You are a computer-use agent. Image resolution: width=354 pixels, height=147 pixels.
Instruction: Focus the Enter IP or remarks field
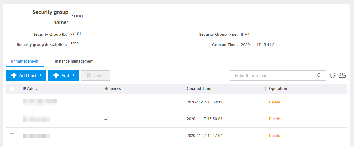pos(278,75)
